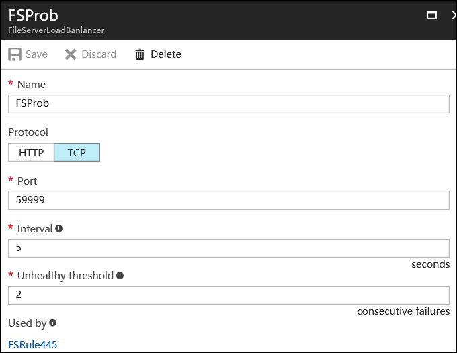Maximize the FSProb blade
The width and height of the screenshot is (457, 353).
point(432,15)
